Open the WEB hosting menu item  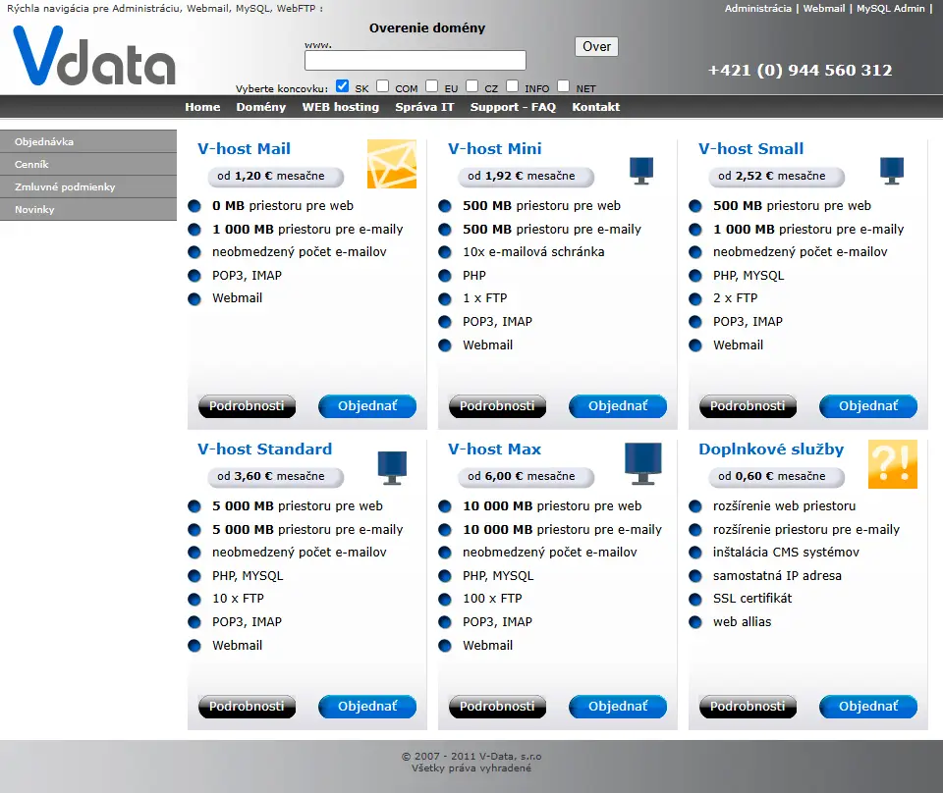341,107
